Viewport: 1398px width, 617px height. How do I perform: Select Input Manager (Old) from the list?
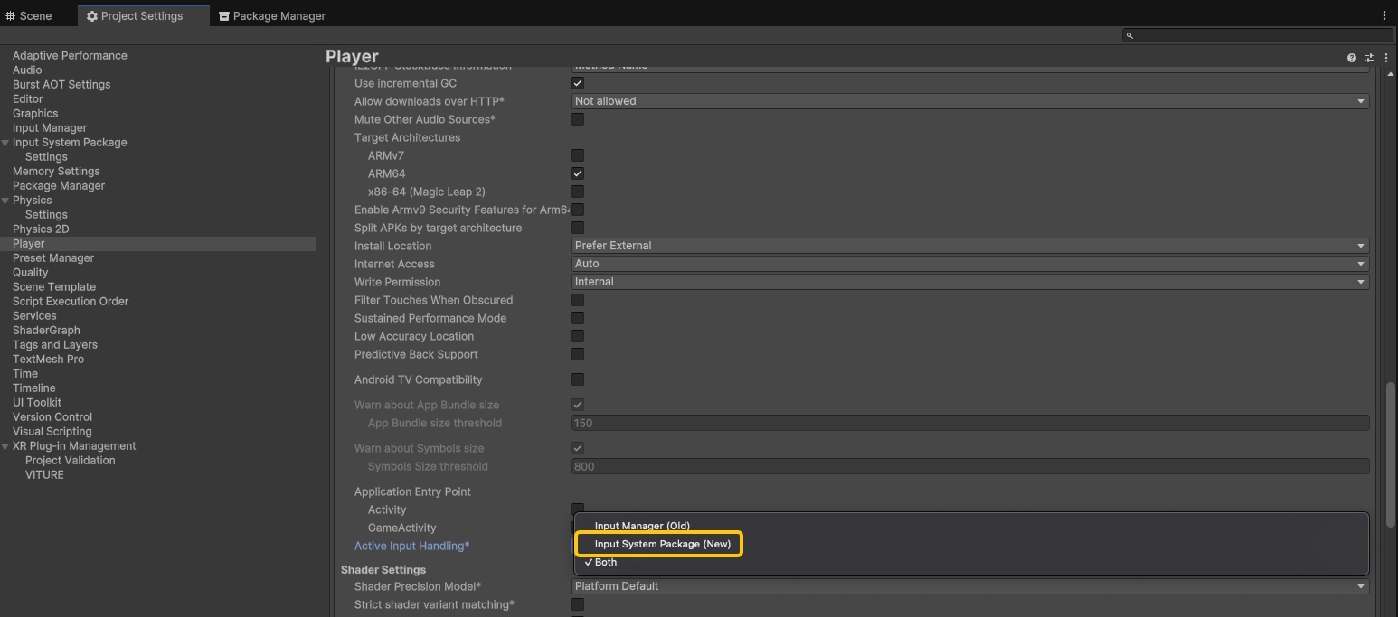tap(641, 526)
